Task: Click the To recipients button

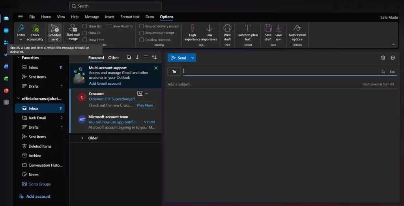Action: pos(174,72)
